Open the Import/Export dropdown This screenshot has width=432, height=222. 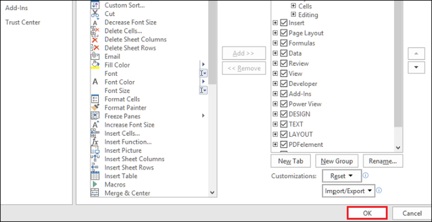348,191
